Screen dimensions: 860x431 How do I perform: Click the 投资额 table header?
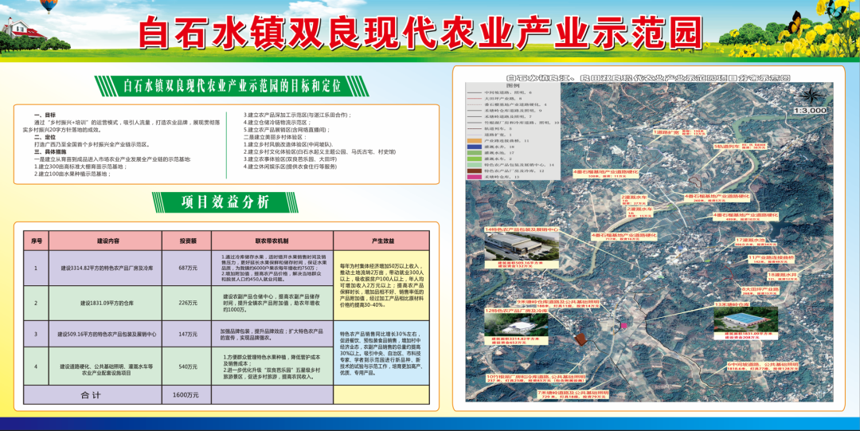pos(188,241)
